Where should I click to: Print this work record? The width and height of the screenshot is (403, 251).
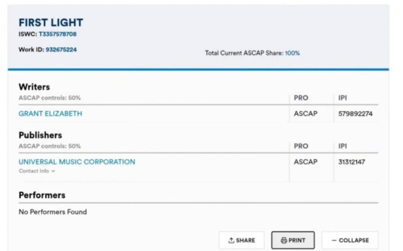click(x=293, y=240)
